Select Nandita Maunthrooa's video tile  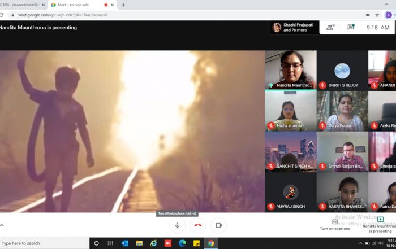click(x=290, y=70)
